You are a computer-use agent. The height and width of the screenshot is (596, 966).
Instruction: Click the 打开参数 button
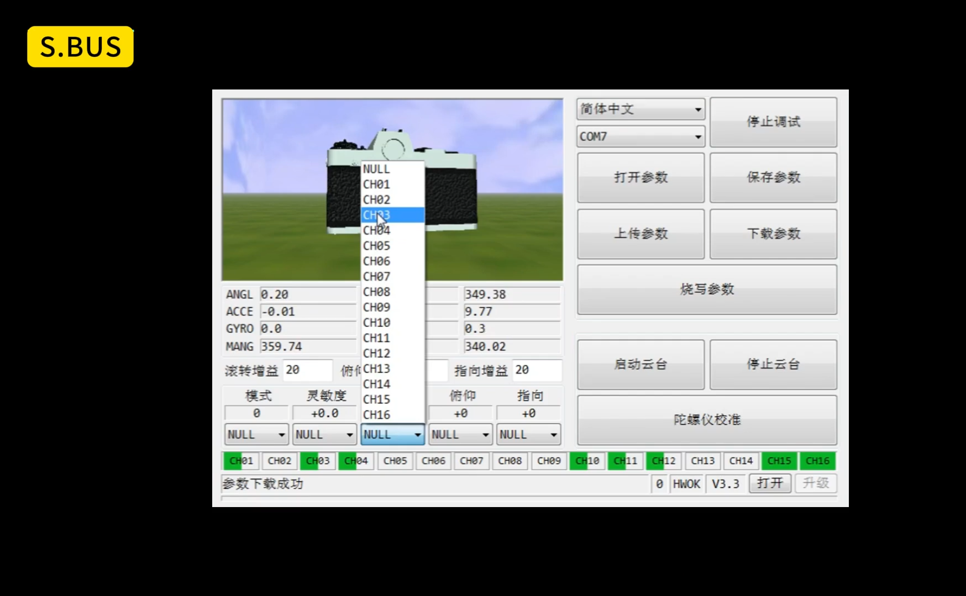coord(641,178)
